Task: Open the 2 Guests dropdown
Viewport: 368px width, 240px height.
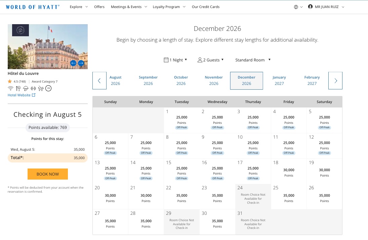Action: [x=210, y=60]
